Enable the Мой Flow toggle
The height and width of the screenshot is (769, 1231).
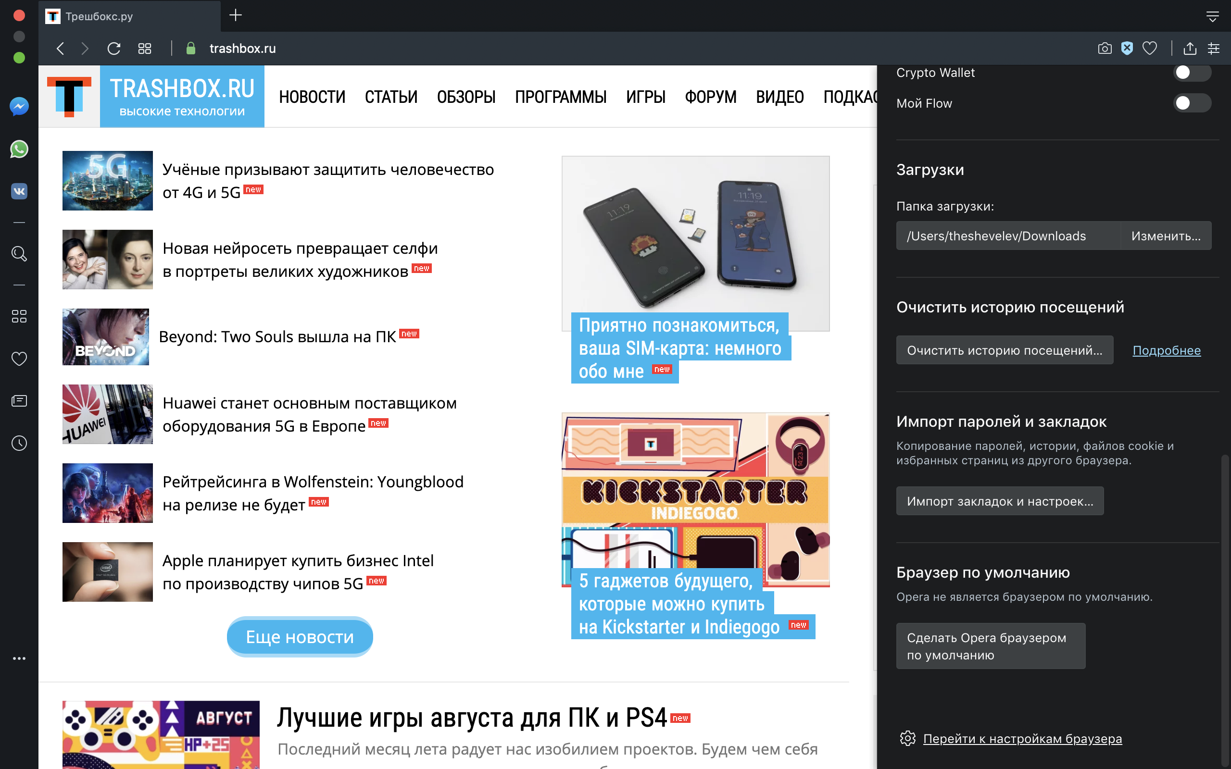pos(1192,103)
